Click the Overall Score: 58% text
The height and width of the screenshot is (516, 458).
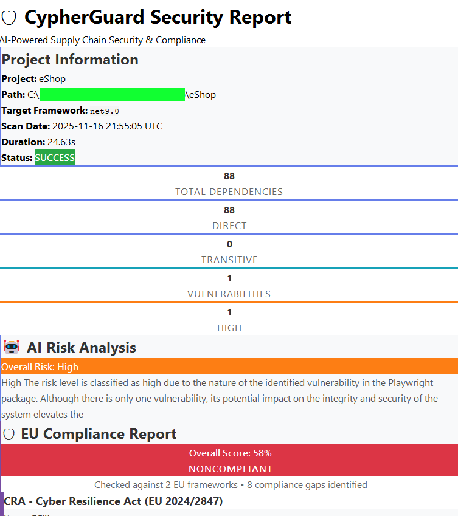pos(230,453)
